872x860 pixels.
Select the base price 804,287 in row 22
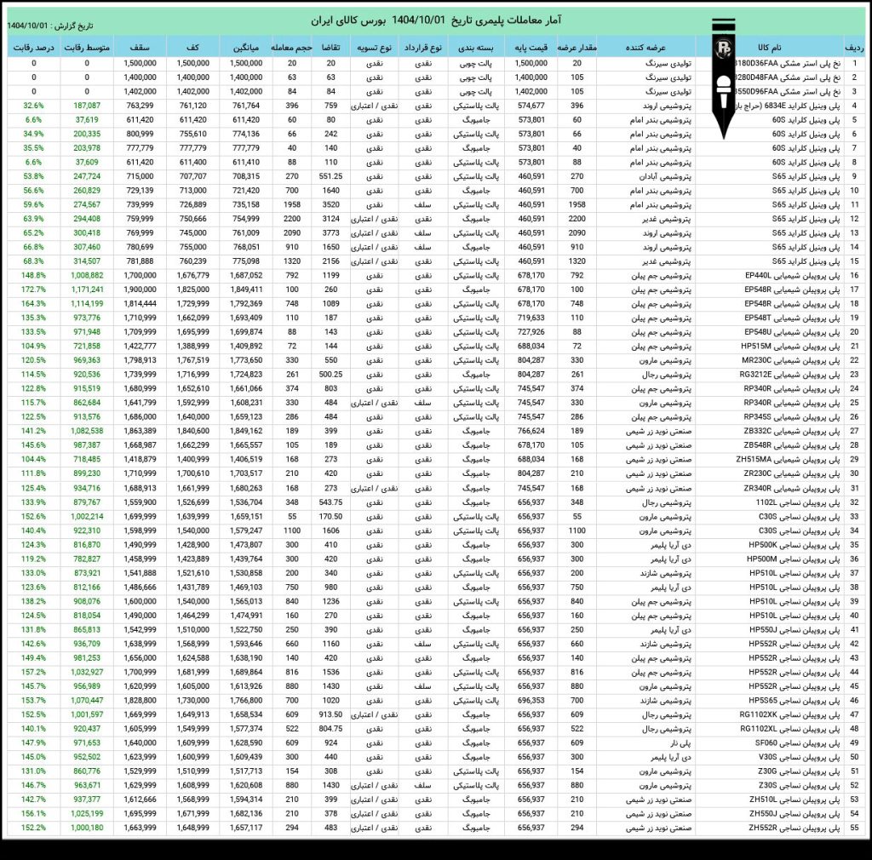531,360
